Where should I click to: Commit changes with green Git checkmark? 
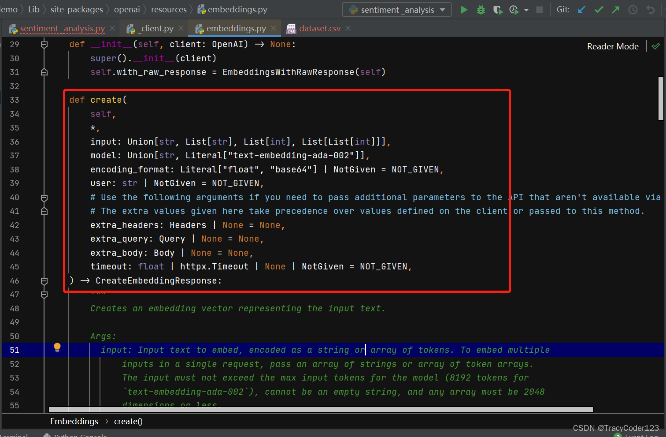pos(599,10)
